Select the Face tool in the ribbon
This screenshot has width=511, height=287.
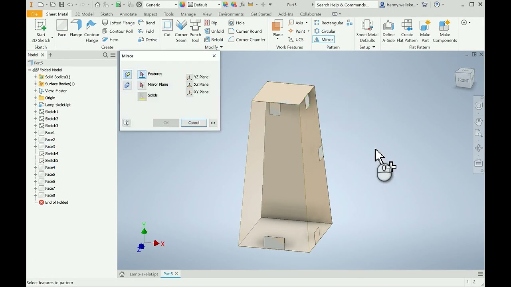[x=62, y=28]
